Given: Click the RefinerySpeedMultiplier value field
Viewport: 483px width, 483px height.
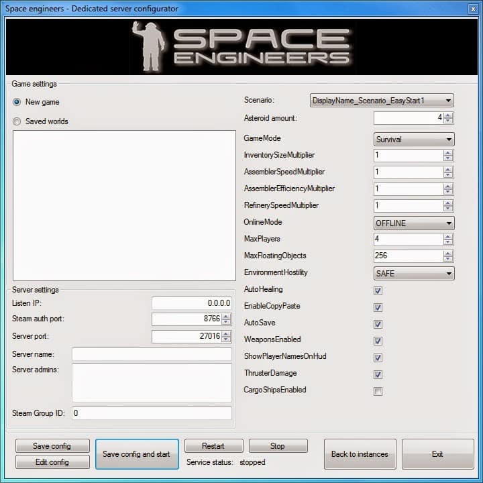Looking at the screenshot, I should pyautogui.click(x=409, y=206).
